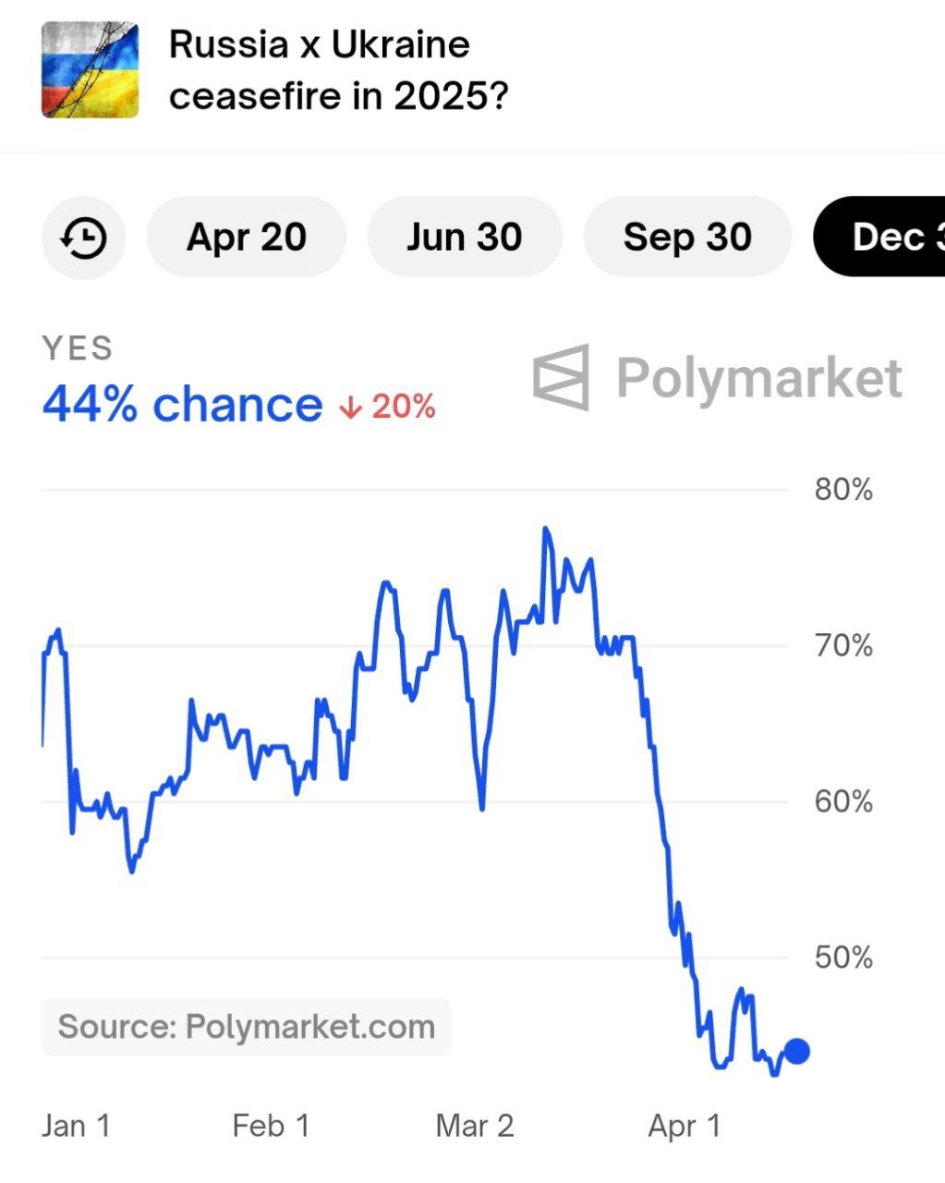
Task: Click the blue current-value dot on chart
Action: click(x=796, y=1051)
